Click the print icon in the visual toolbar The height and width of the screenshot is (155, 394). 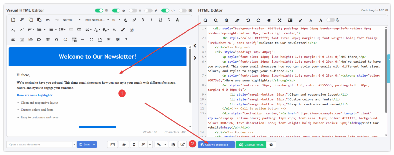coord(100,40)
